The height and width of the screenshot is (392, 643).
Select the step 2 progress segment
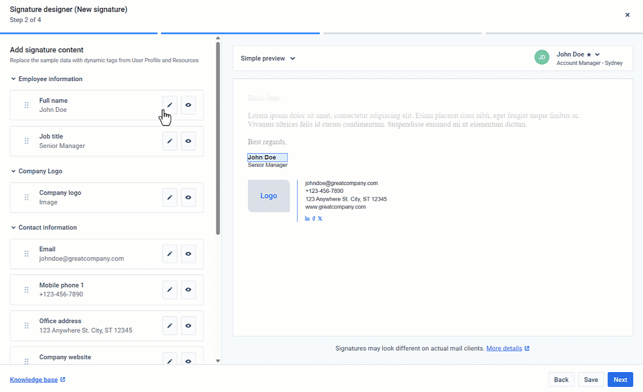[240, 33]
